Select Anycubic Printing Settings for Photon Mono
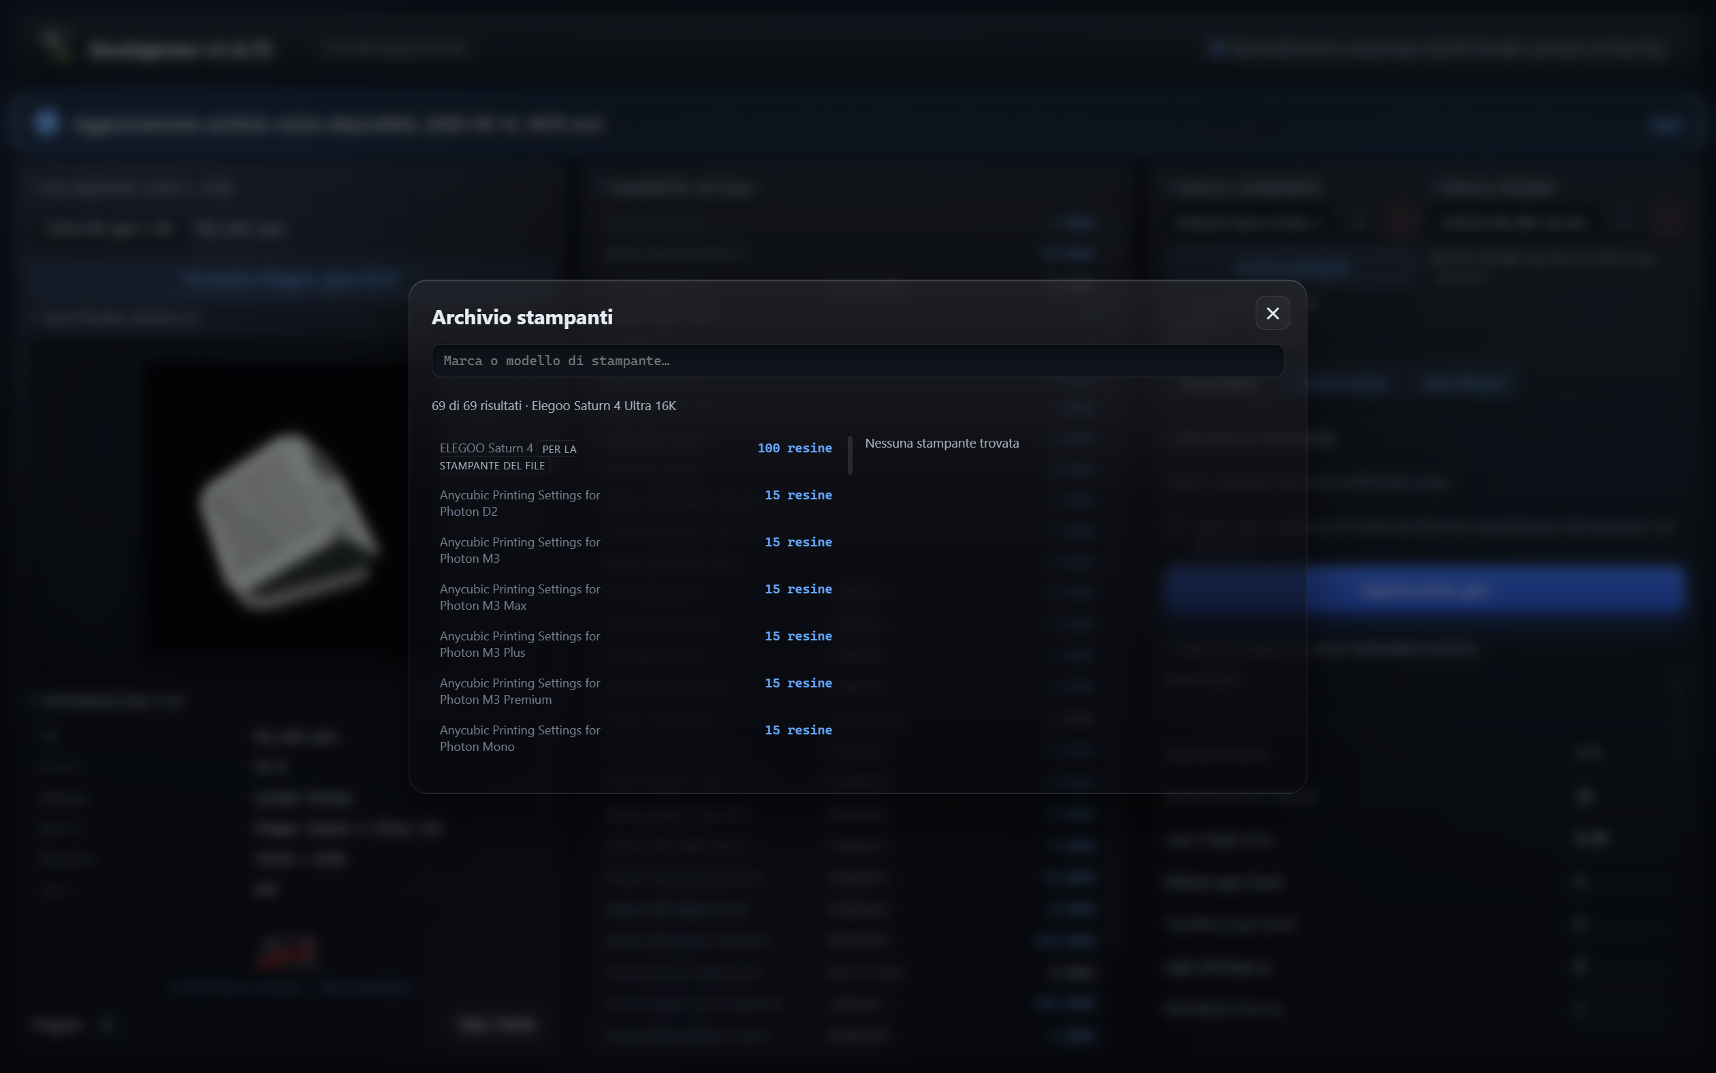This screenshot has width=1716, height=1073. 635,737
